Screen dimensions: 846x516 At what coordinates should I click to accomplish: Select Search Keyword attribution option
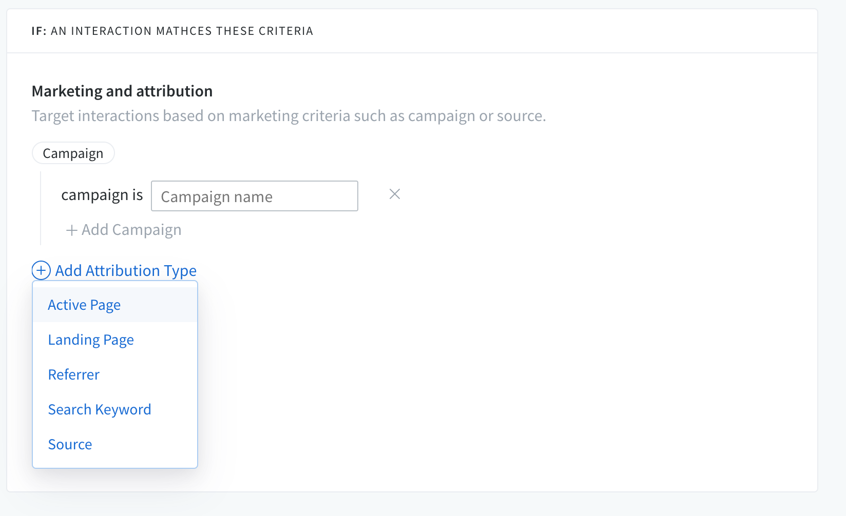100,410
